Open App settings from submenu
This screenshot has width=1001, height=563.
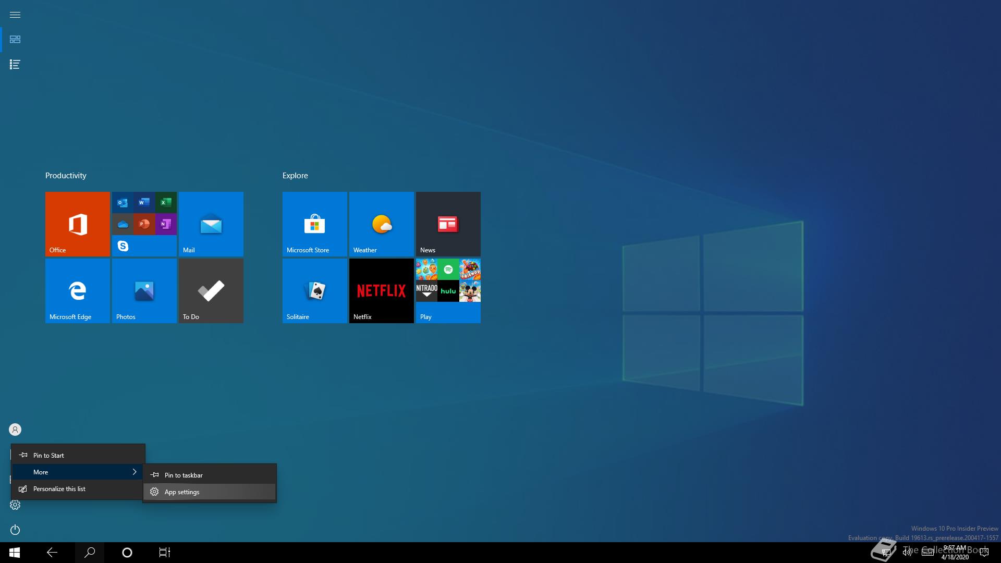(210, 492)
